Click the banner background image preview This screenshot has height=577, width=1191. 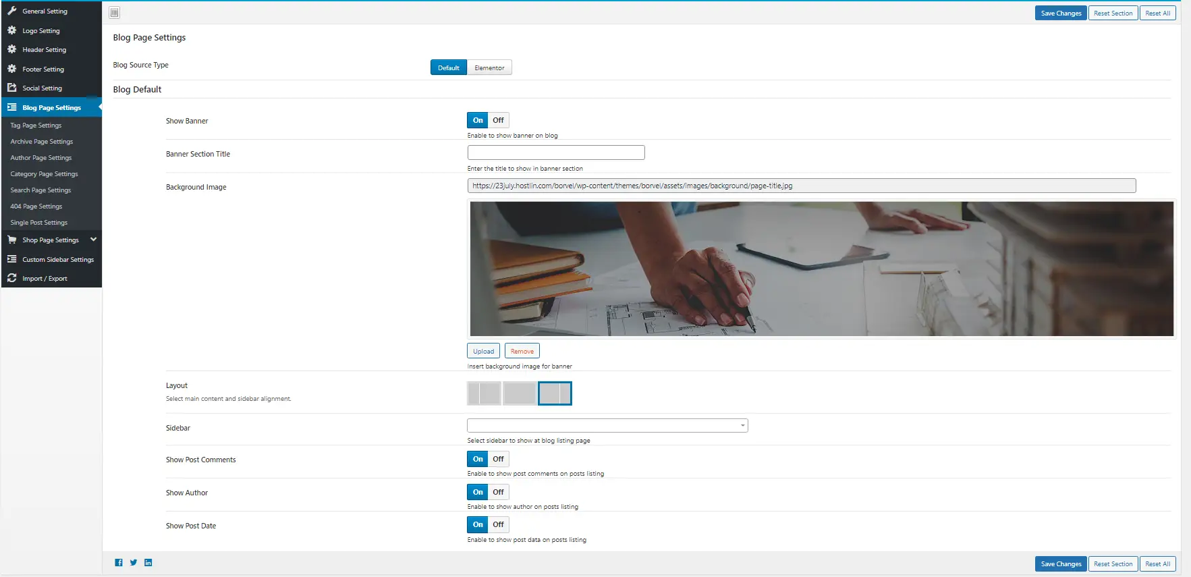click(821, 269)
